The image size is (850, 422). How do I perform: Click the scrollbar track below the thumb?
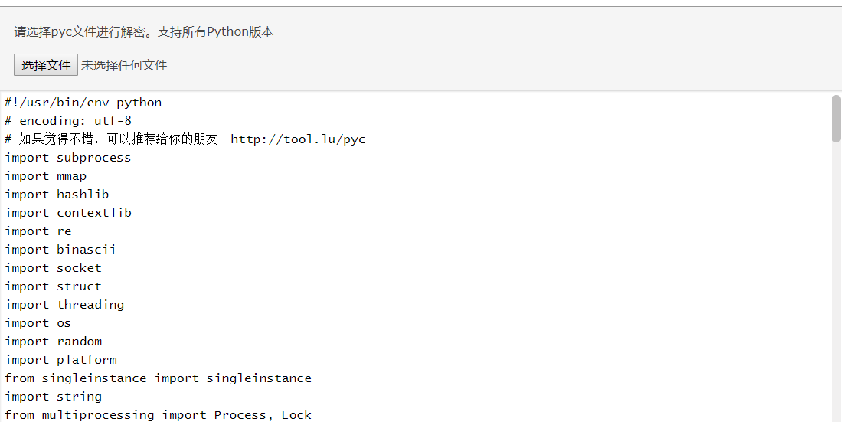(x=836, y=282)
